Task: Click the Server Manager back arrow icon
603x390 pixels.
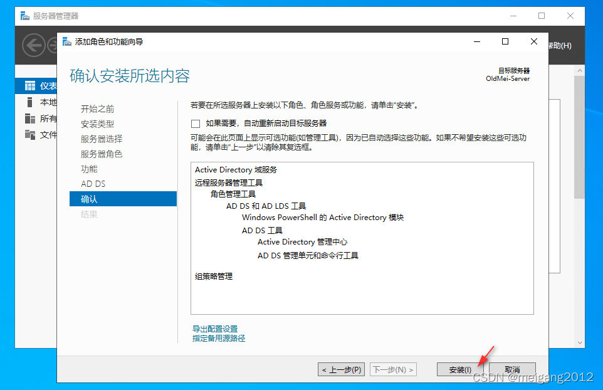Action: tap(33, 45)
